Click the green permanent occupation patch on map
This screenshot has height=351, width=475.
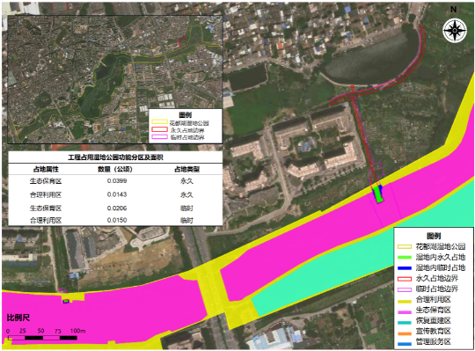pyautogui.click(x=377, y=194)
